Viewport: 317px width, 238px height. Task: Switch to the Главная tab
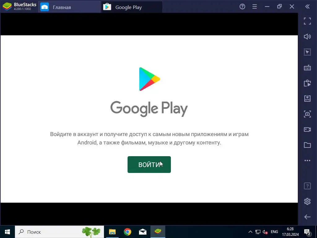(69, 7)
